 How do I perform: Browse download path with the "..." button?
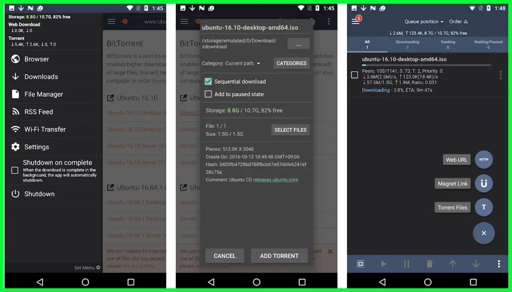coord(299,44)
